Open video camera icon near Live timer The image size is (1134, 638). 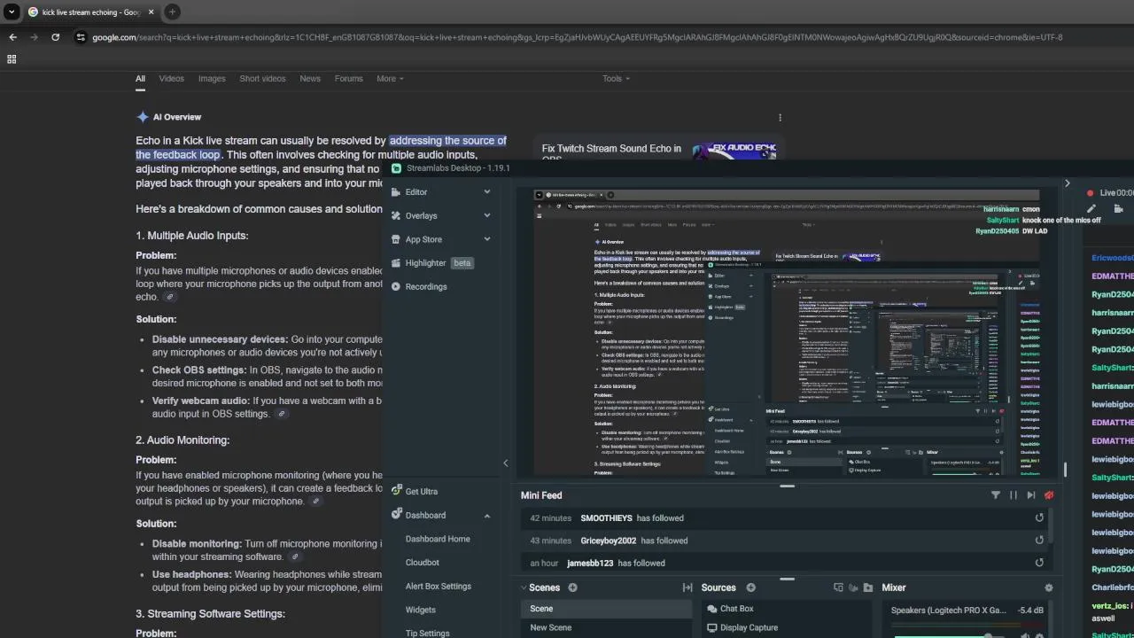pos(1118,209)
